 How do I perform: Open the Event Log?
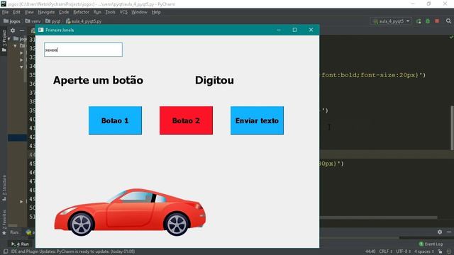431,244
